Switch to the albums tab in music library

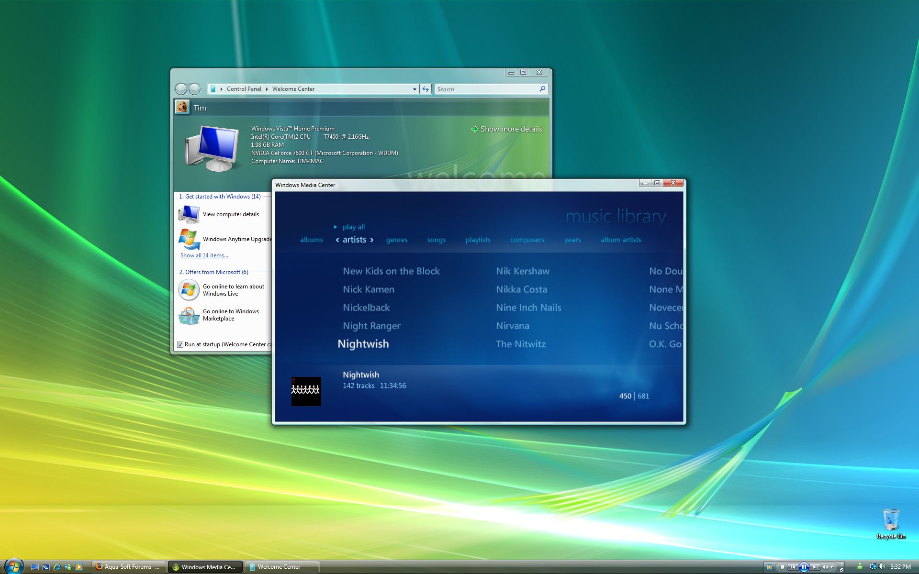click(312, 240)
